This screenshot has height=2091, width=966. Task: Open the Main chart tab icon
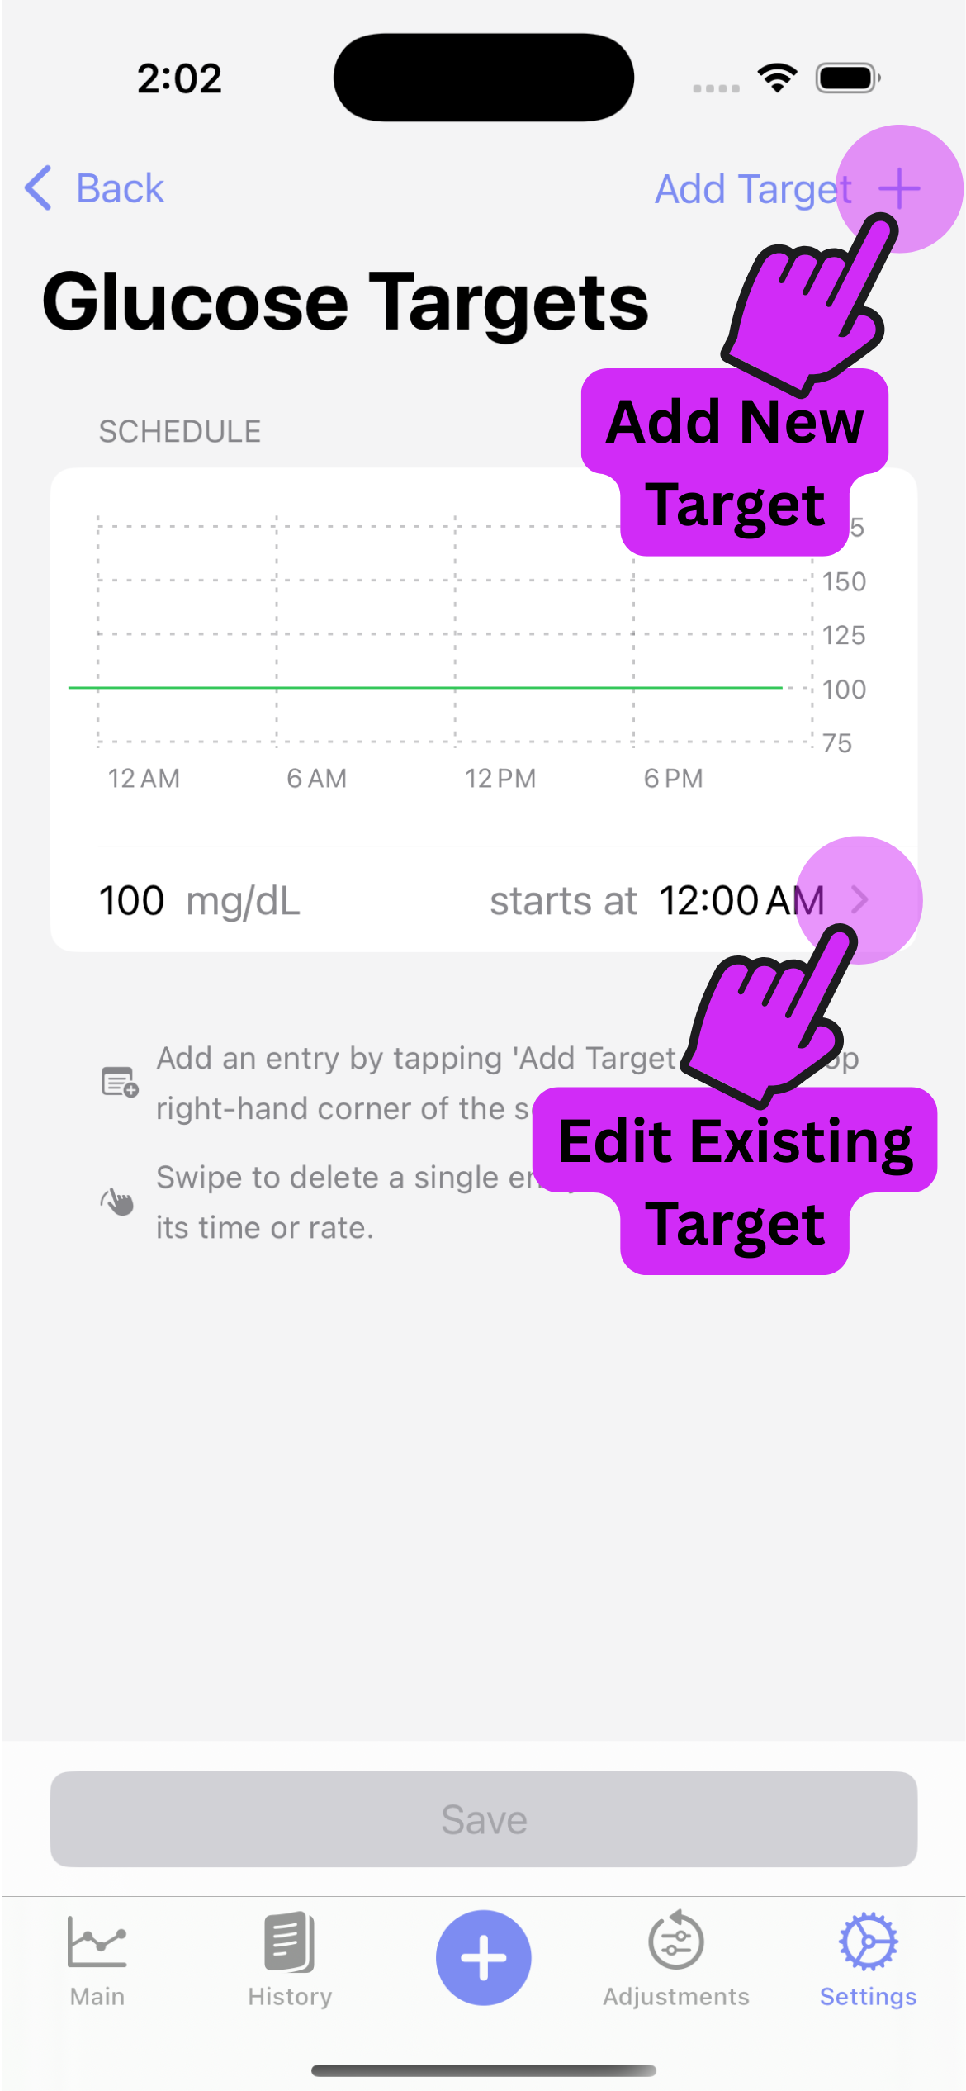click(97, 1942)
